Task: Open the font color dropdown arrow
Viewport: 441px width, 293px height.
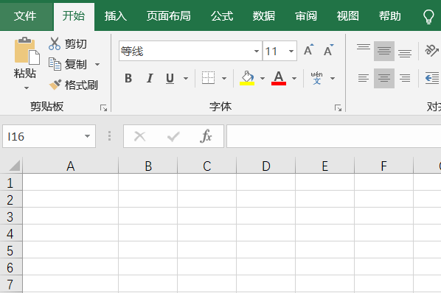Action: click(294, 78)
